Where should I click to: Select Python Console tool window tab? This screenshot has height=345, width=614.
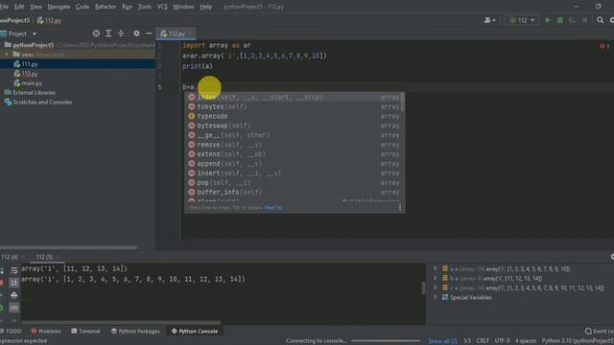(x=195, y=332)
